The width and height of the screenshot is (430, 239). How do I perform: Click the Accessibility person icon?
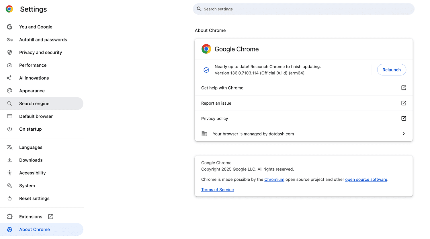coord(9,173)
